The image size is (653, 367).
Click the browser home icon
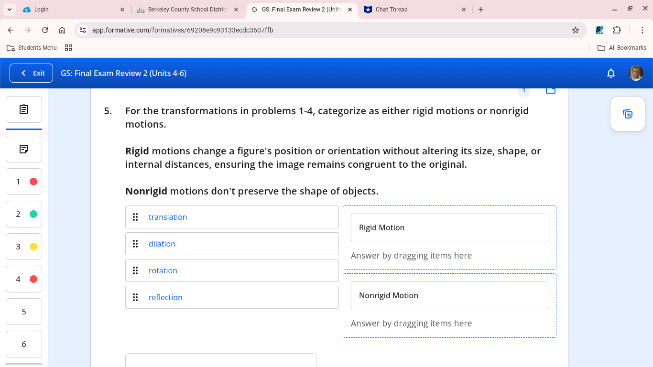coord(62,30)
